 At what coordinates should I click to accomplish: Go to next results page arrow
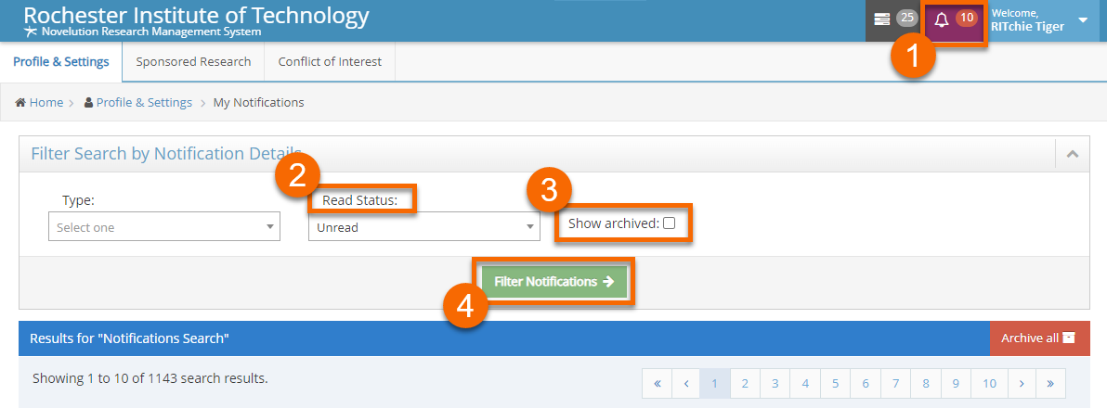pyautogui.click(x=1022, y=383)
